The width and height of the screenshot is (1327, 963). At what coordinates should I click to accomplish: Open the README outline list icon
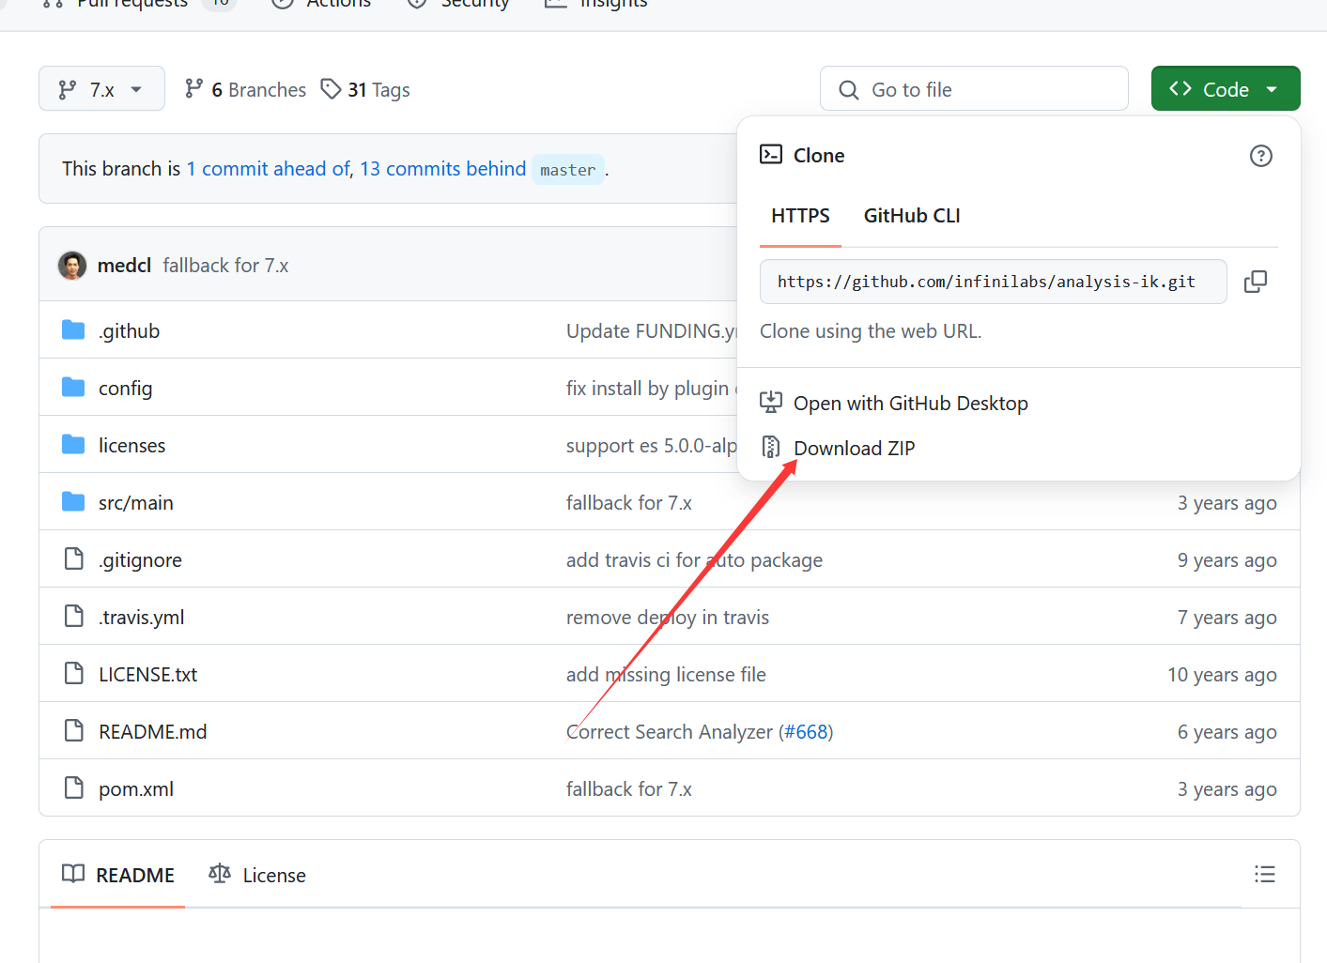[1265, 875]
